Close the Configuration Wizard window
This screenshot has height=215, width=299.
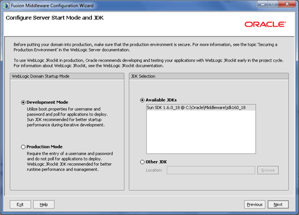tap(287, 4)
